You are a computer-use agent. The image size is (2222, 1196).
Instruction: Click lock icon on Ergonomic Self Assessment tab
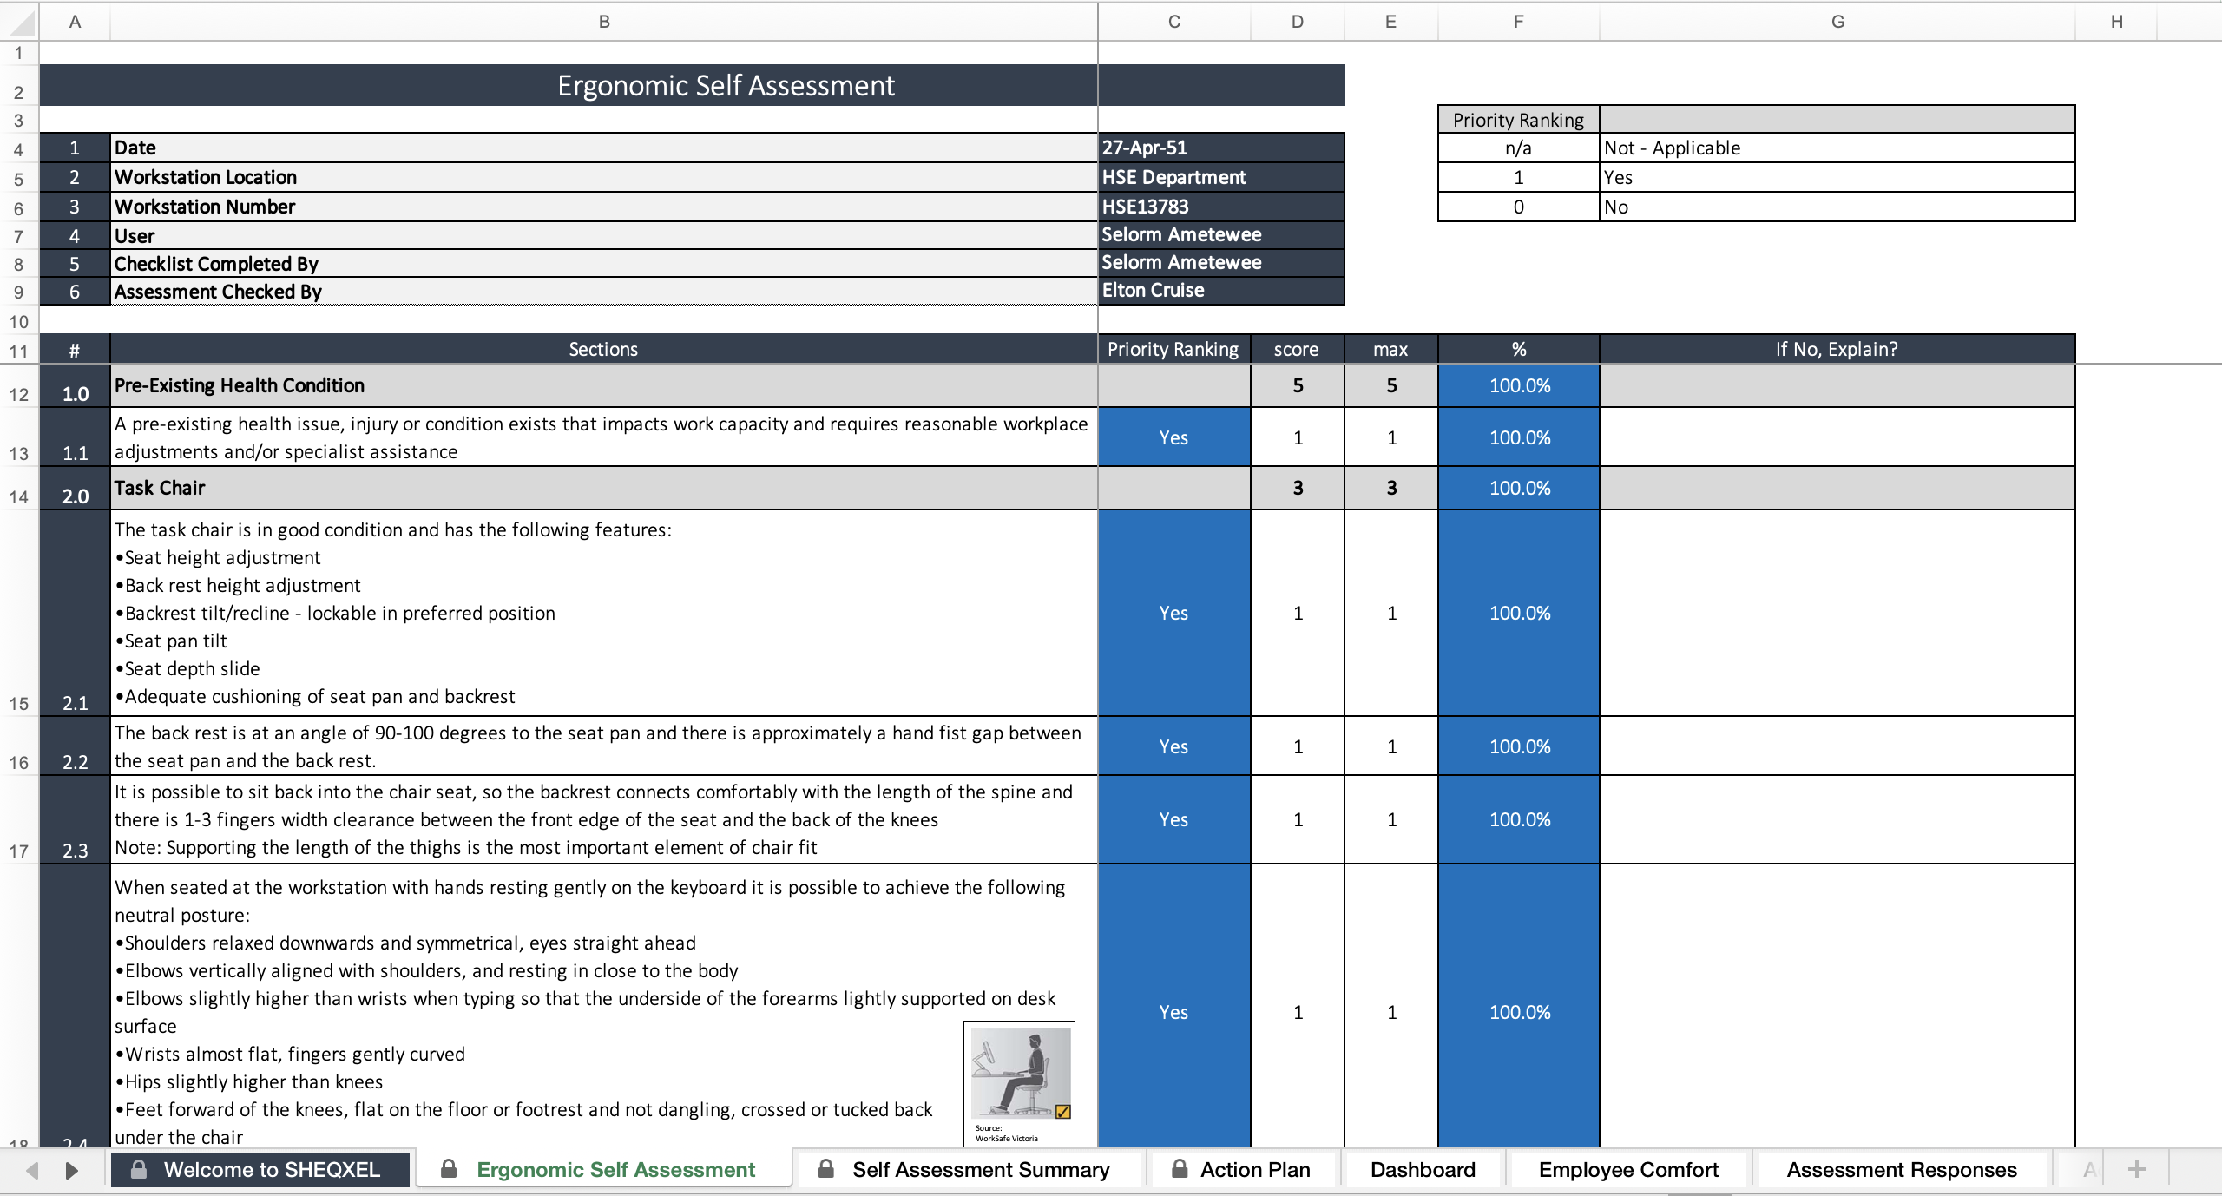pos(449,1168)
